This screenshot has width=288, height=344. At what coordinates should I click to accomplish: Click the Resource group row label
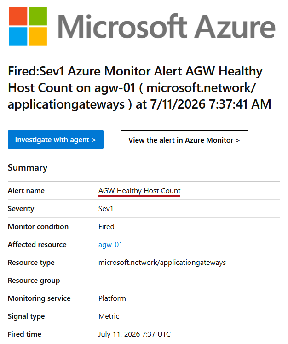[34, 281]
